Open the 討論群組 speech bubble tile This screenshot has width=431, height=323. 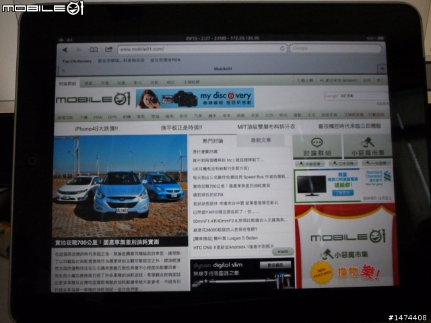(x=317, y=147)
